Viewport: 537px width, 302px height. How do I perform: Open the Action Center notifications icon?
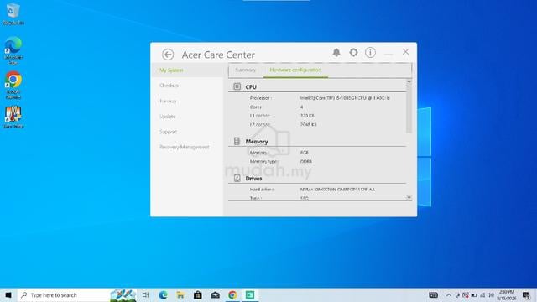526,294
